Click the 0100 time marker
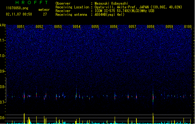195x124 pixels. click(188, 27)
